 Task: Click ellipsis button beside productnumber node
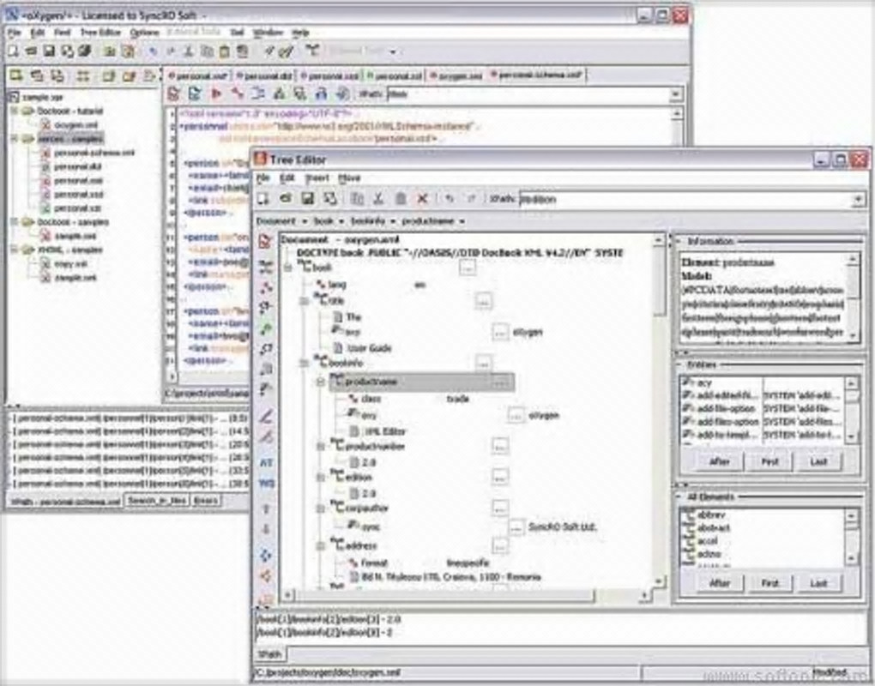coord(500,446)
